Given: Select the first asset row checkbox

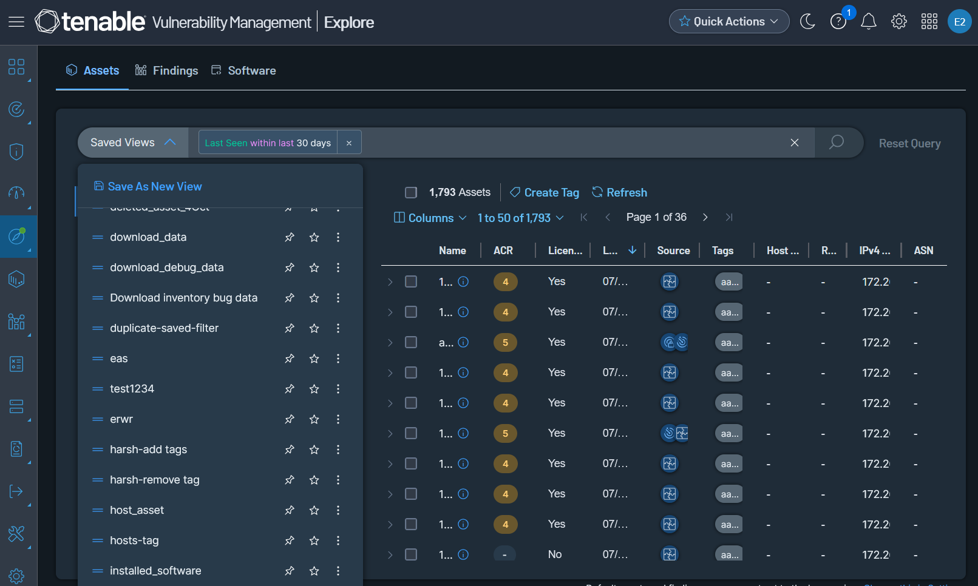Looking at the screenshot, I should (x=411, y=281).
